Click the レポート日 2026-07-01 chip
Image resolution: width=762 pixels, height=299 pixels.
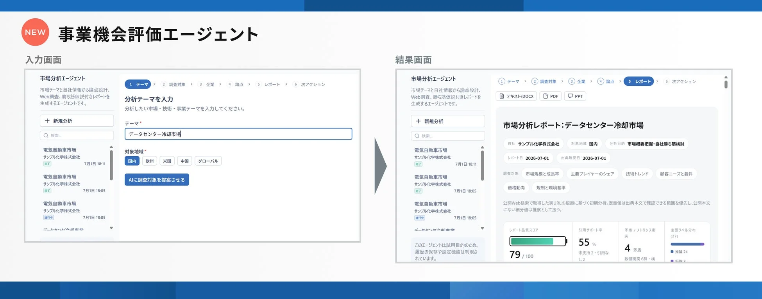click(x=528, y=158)
